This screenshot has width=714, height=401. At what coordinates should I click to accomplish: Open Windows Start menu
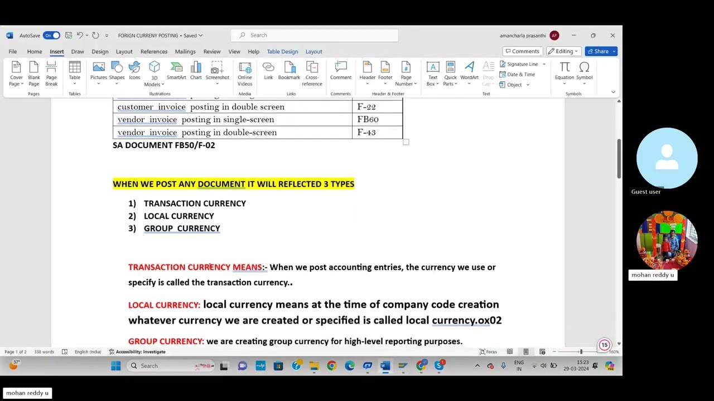click(x=115, y=366)
